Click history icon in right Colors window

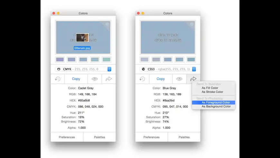pos(142,79)
